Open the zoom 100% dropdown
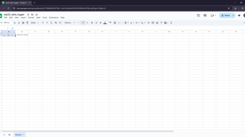This screenshot has height=137, width=245. 34,23
